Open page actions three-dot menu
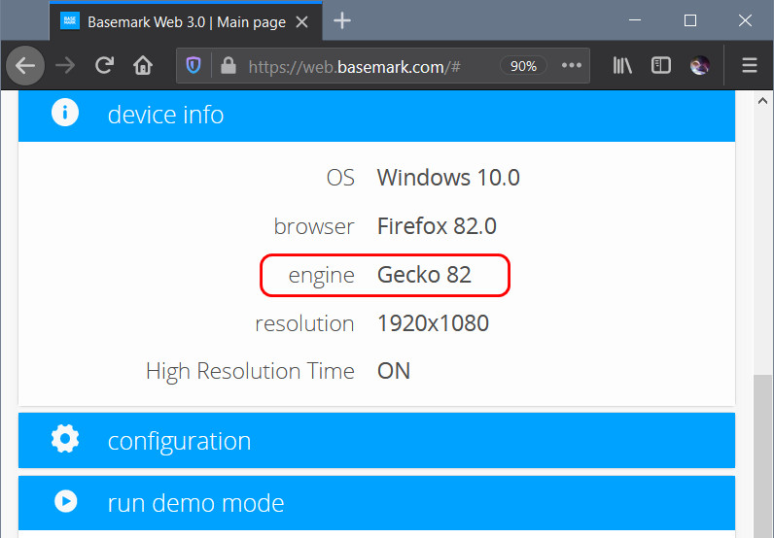Viewport: 774px width, 538px height. click(571, 65)
